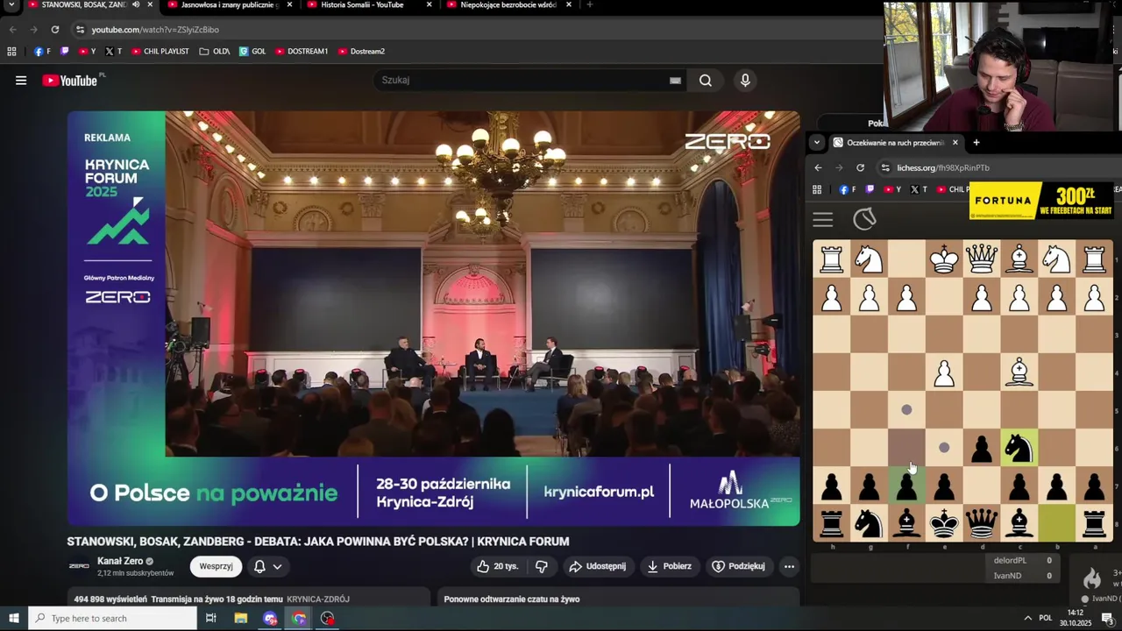
Task: Open the Twitch bookmark in YouTube window
Action: (64, 52)
